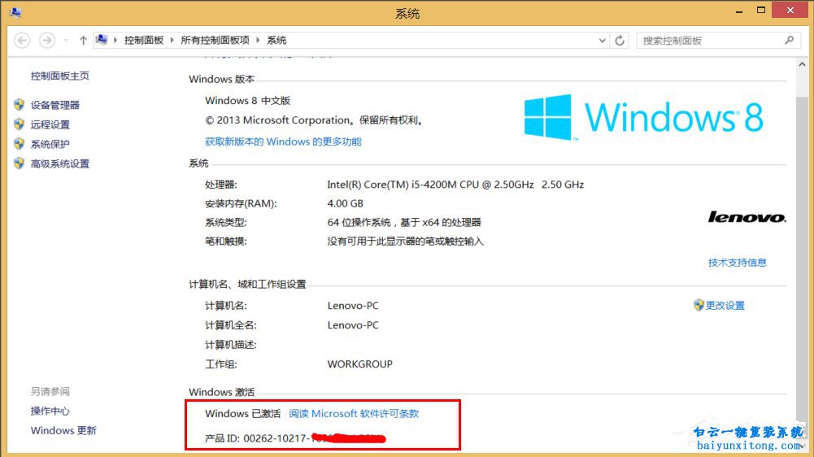Select the 4.00 GB RAM value

click(x=346, y=203)
